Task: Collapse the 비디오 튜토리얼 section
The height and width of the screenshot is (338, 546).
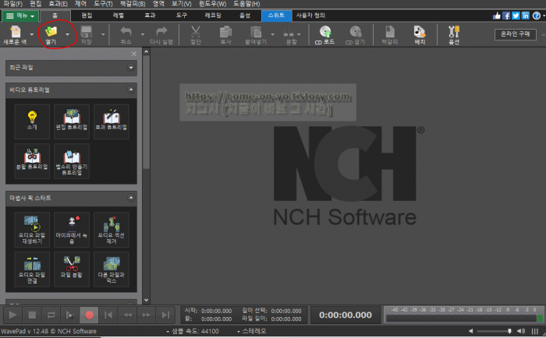Action: click(x=131, y=90)
